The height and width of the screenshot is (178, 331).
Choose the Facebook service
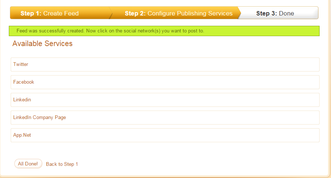(x=165, y=82)
